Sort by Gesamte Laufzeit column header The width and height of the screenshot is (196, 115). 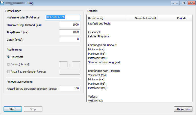[x=146, y=18]
